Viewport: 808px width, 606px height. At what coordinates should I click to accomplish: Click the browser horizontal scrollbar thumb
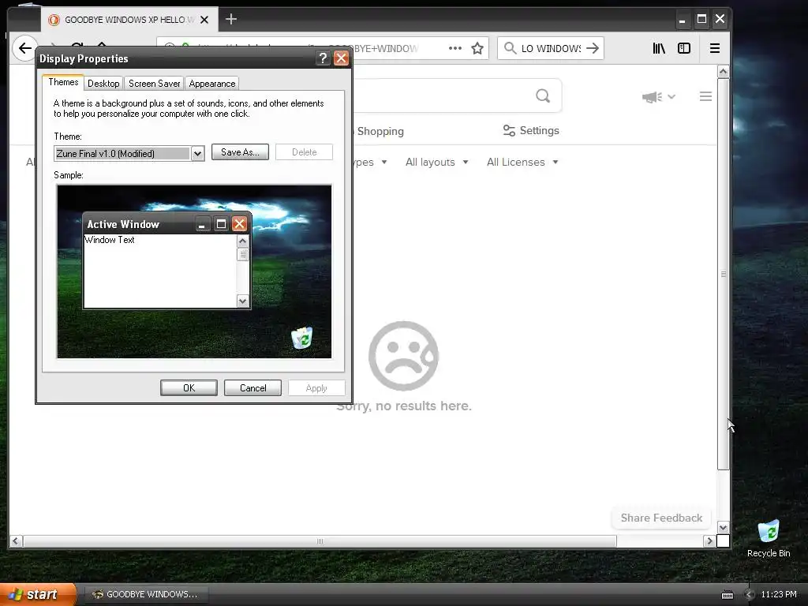[x=320, y=541]
